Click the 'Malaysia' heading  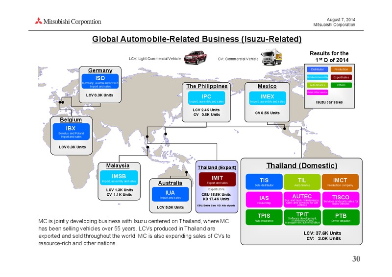coord(118,165)
